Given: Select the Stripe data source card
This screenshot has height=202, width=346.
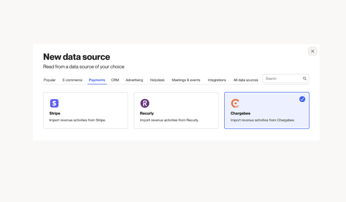Looking at the screenshot, I should (x=85, y=111).
